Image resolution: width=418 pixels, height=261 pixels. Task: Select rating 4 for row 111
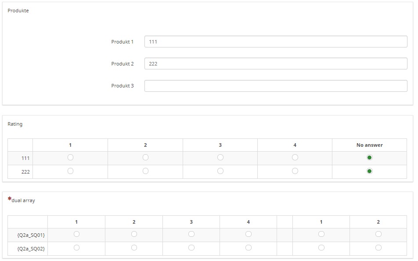coord(295,157)
